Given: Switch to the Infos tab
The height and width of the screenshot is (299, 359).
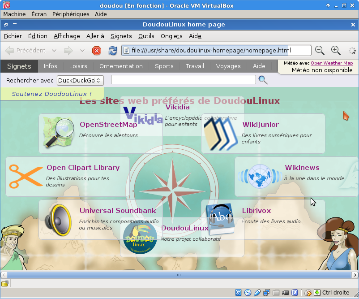Looking at the screenshot, I should click(x=51, y=66).
